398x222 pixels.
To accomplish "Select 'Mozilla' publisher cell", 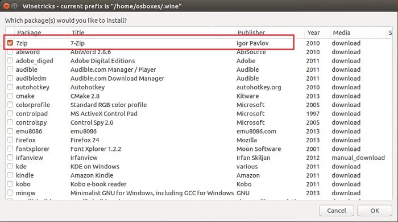I will point(246,140).
